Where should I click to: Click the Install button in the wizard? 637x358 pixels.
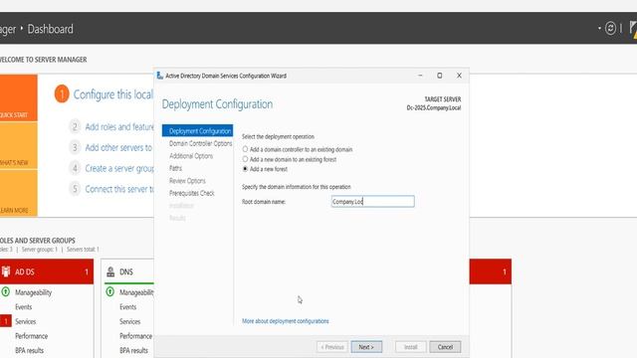click(411, 347)
